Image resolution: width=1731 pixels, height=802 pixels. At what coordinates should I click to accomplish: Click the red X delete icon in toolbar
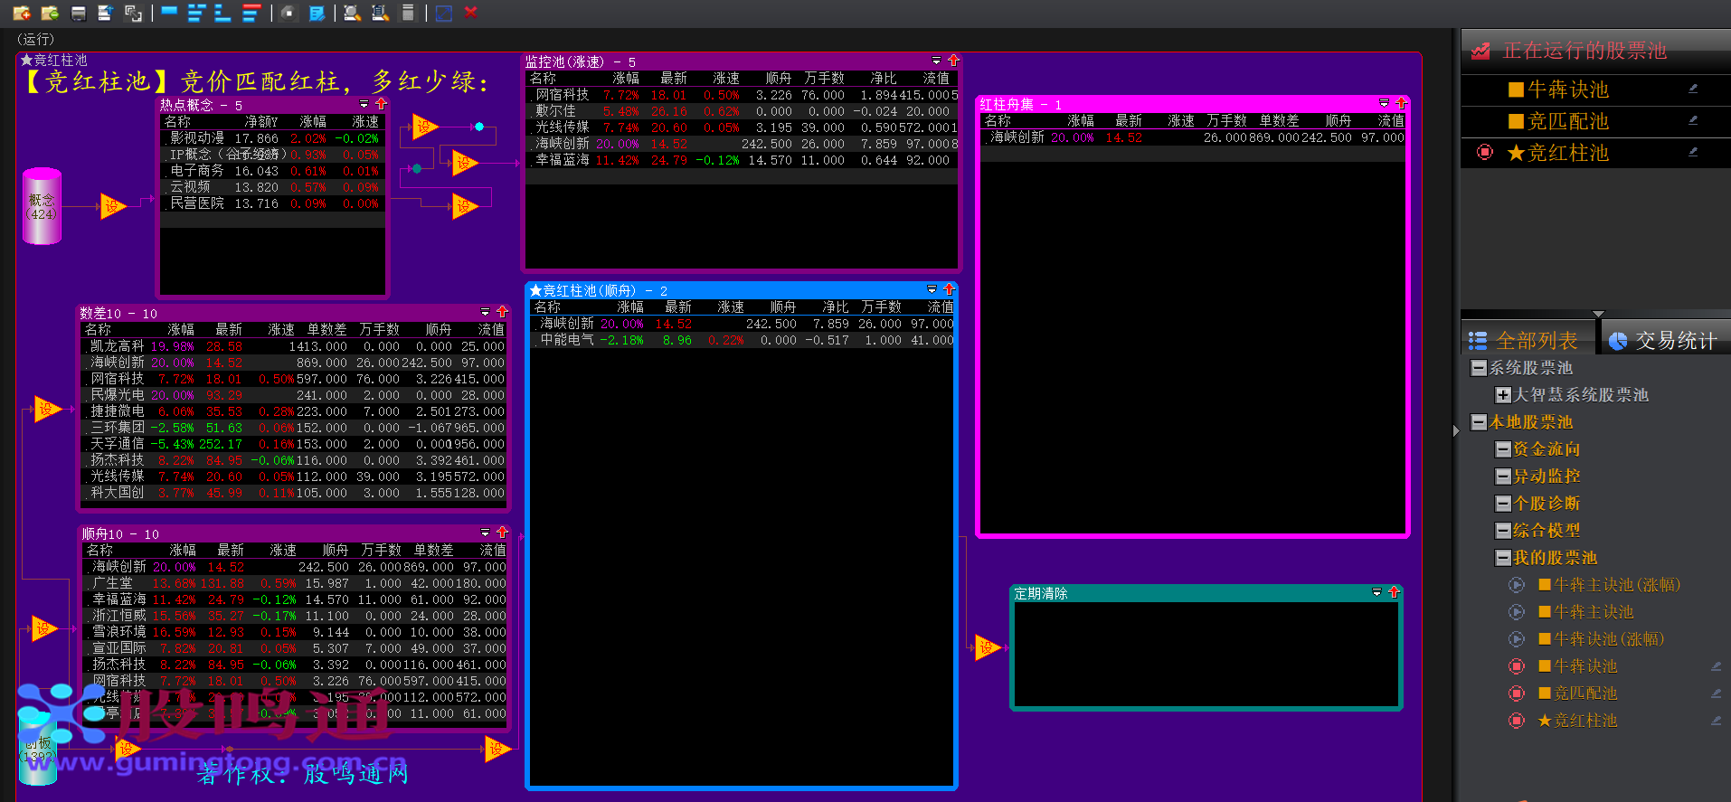click(470, 13)
